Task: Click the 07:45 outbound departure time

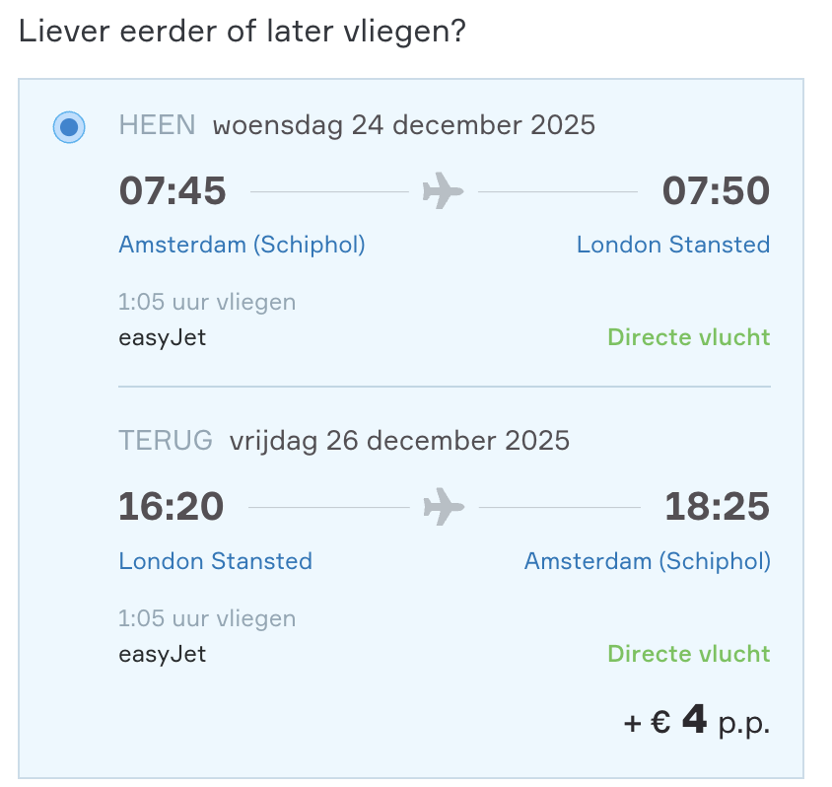Action: pos(173,190)
